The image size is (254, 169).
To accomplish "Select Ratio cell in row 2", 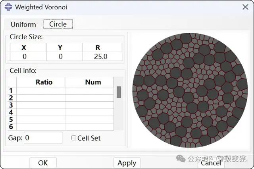I will pyautogui.click(x=40, y=98).
